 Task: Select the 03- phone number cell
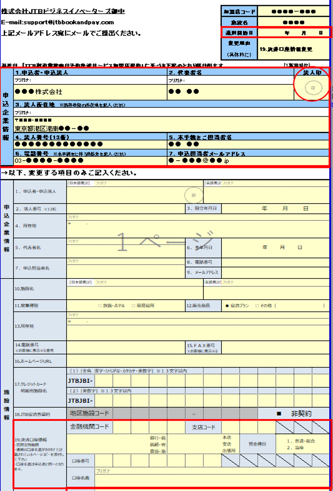pos(90,160)
